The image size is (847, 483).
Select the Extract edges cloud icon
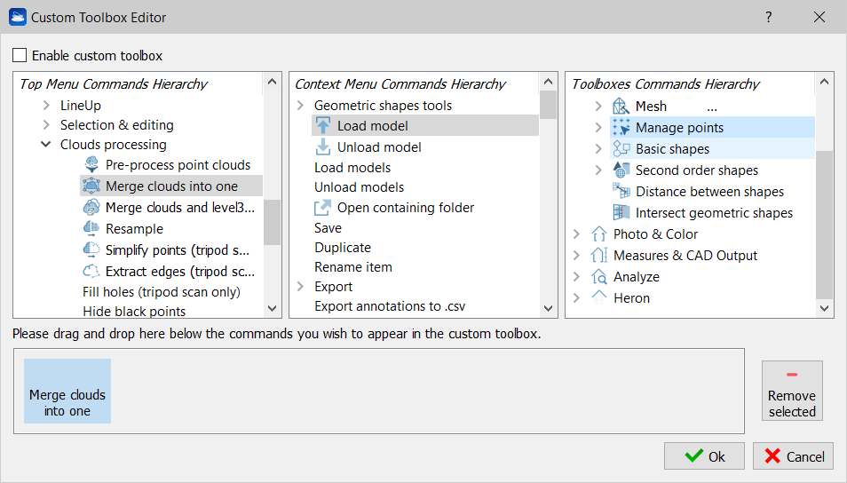pyautogui.click(x=91, y=271)
